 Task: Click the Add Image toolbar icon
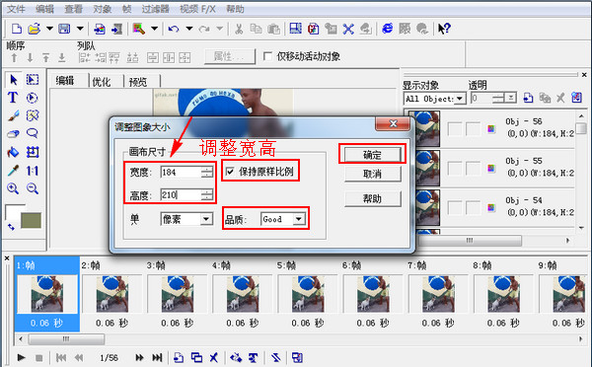pos(100,29)
